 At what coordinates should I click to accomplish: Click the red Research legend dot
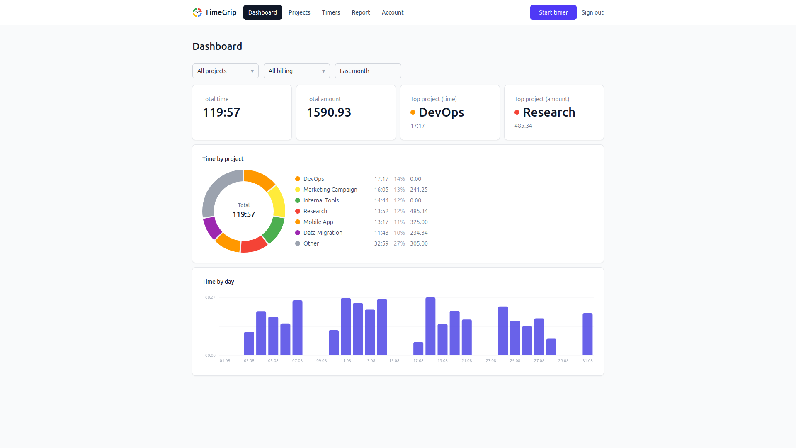pos(298,211)
